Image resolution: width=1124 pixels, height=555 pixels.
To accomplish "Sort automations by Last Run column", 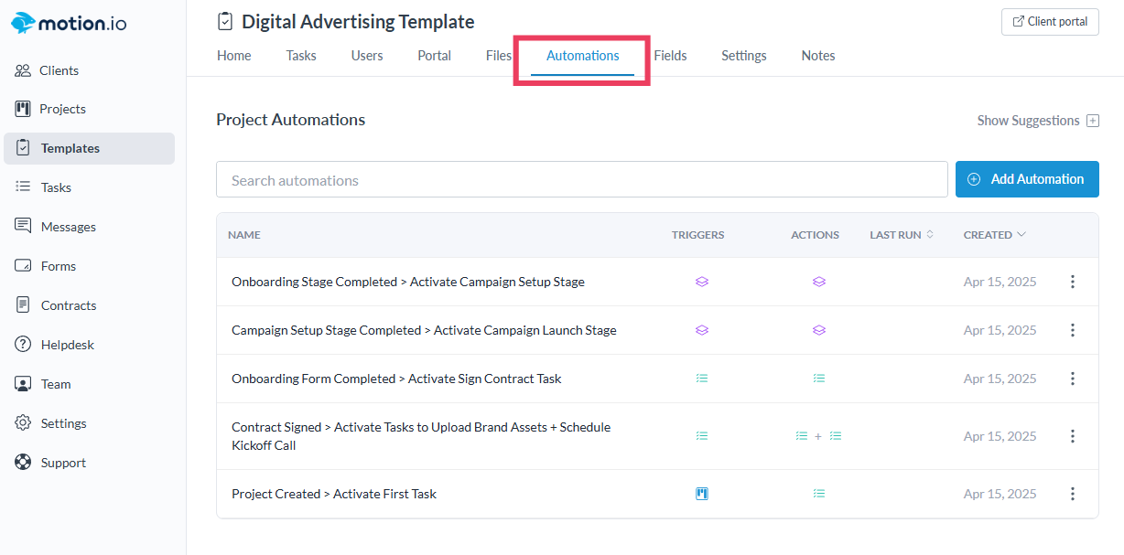I will [901, 235].
